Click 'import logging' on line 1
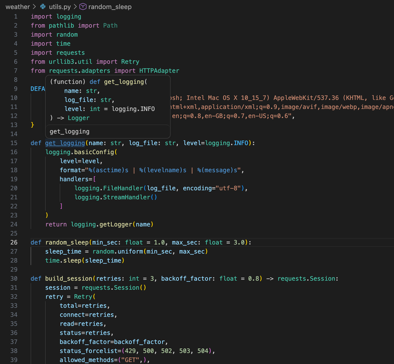 (56, 17)
